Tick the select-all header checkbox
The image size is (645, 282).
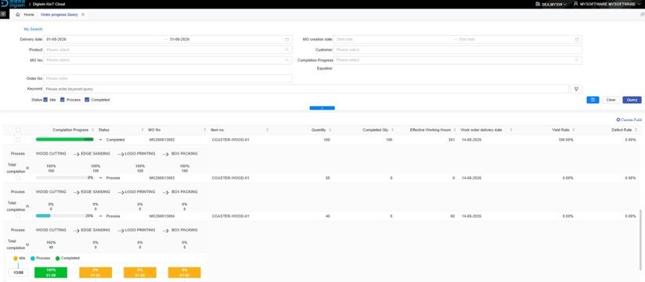pyautogui.click(x=18, y=130)
